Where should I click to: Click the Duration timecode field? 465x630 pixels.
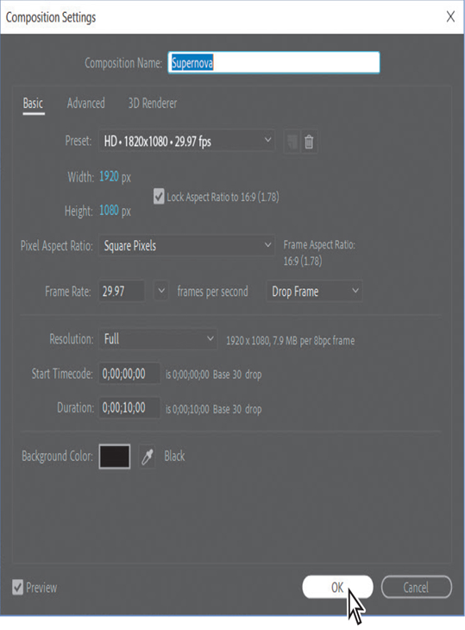tap(129, 408)
